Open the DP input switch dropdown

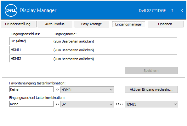[87, 104]
